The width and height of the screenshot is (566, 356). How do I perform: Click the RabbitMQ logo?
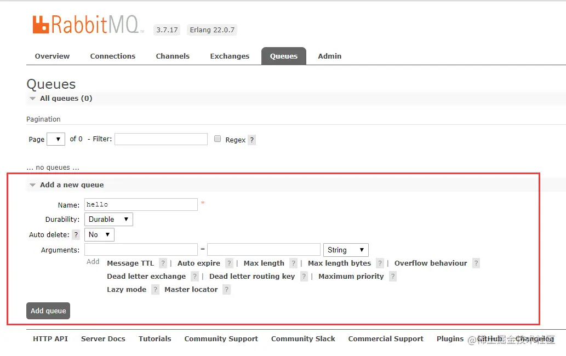[x=88, y=25]
